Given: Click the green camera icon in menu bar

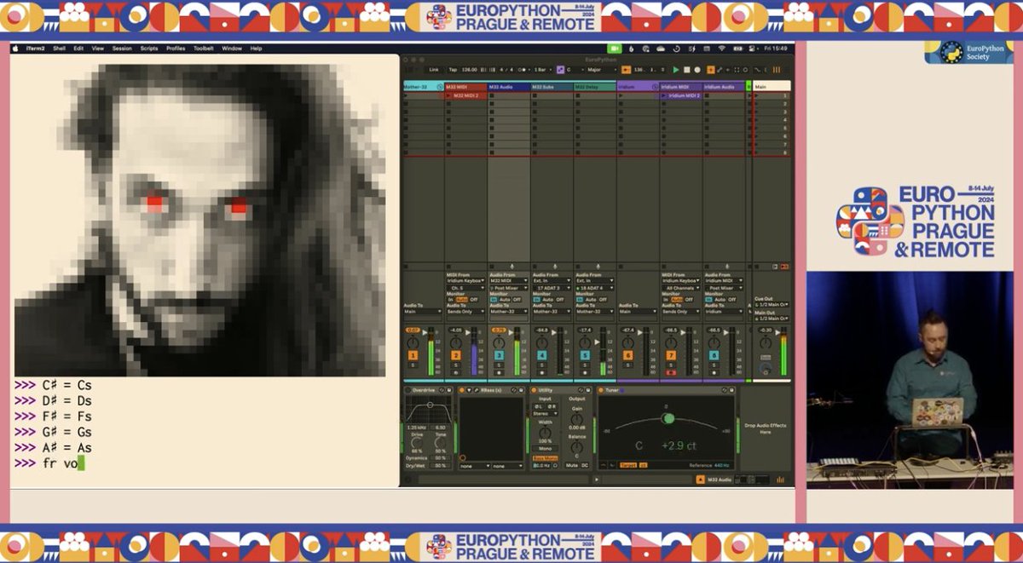Looking at the screenshot, I should [x=615, y=49].
